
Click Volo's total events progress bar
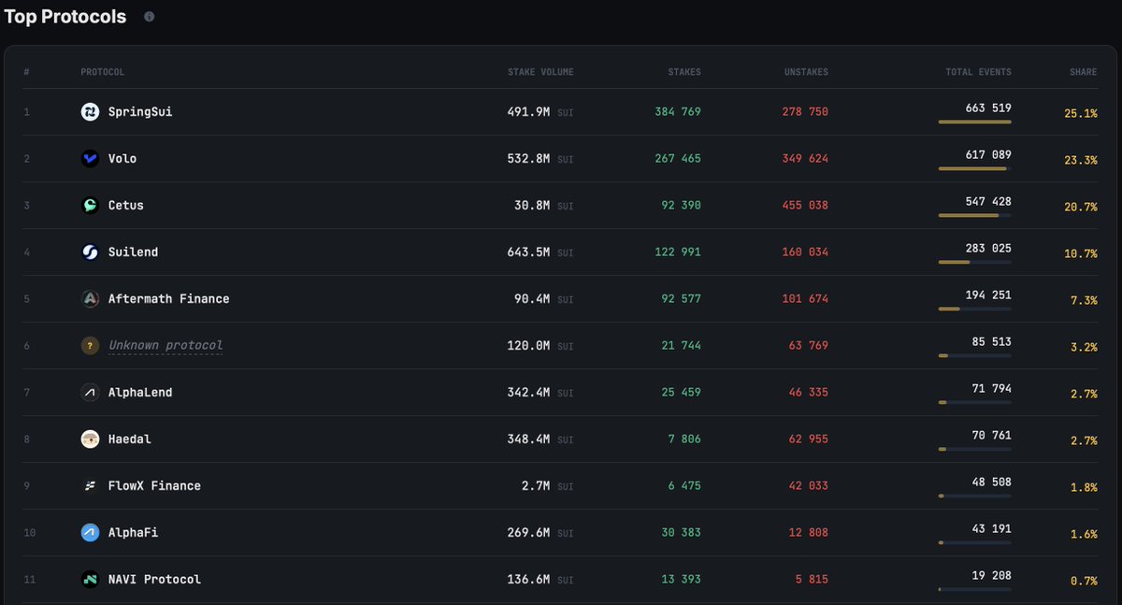[x=975, y=168]
